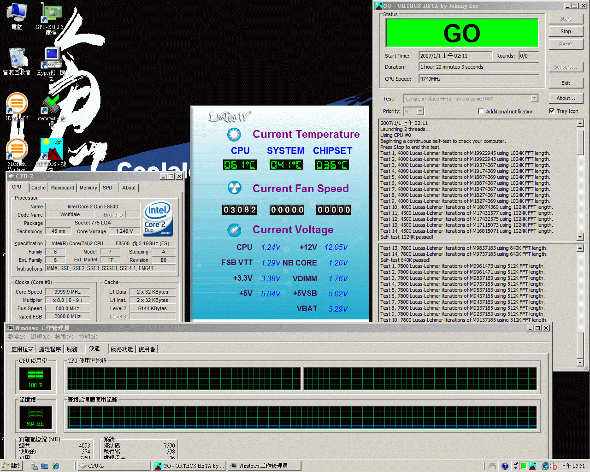Click the upper ORTHOS log scrollbar up arrow

pyautogui.click(x=580, y=123)
